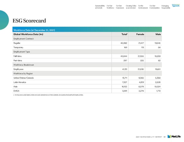The image size is (184, 142).
Task: Open the Managing Responsibly section
Action: coord(166,6)
